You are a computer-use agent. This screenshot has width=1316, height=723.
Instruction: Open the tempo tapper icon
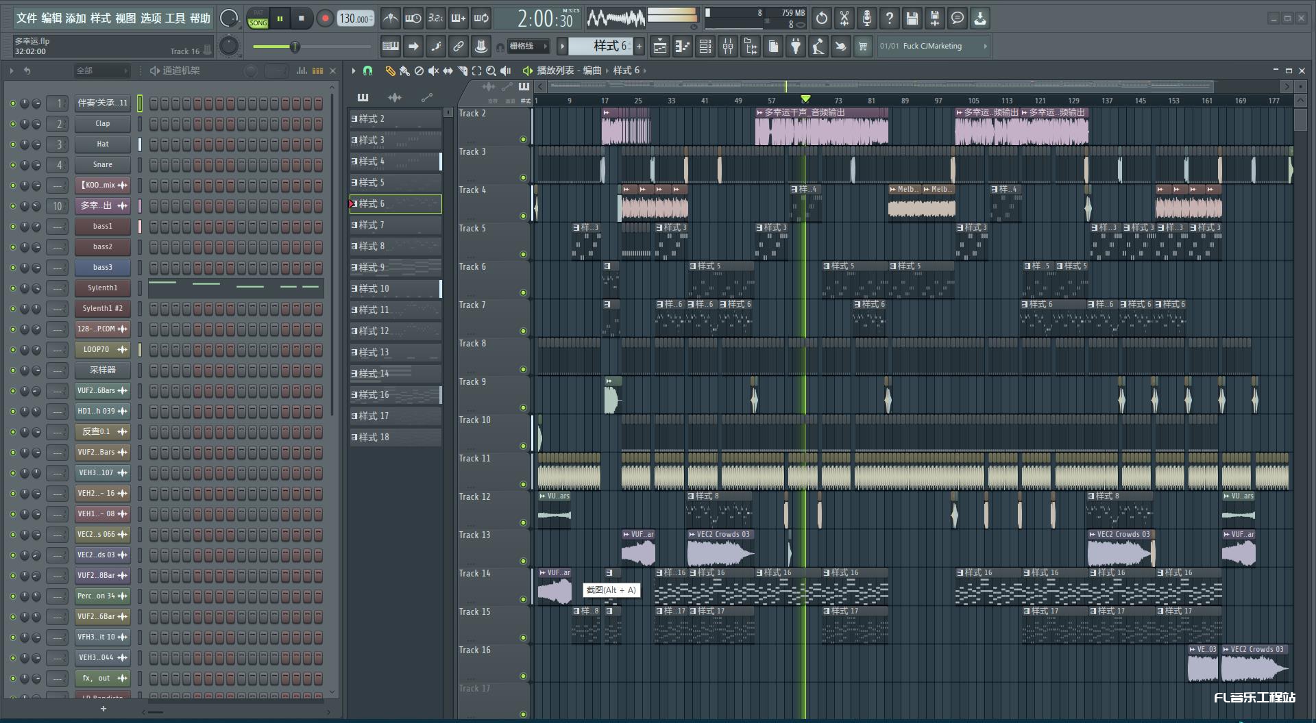(x=818, y=47)
